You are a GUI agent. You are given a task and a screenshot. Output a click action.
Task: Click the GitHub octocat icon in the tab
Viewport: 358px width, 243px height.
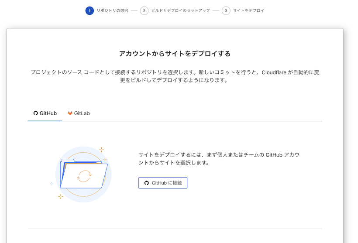click(36, 113)
